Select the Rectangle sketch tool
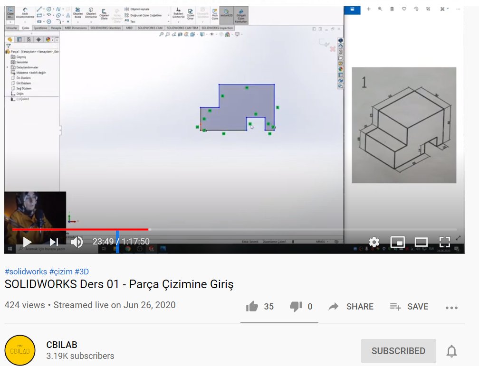Screen dimensions: 479x366 click(x=39, y=15)
